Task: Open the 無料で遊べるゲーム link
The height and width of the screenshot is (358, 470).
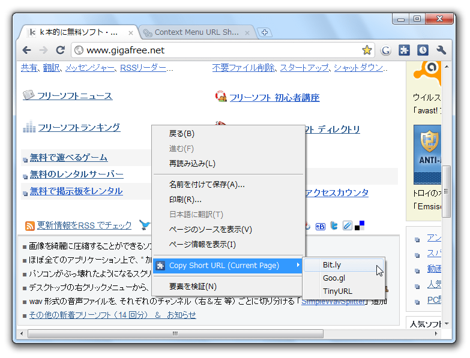Action: pos(68,158)
